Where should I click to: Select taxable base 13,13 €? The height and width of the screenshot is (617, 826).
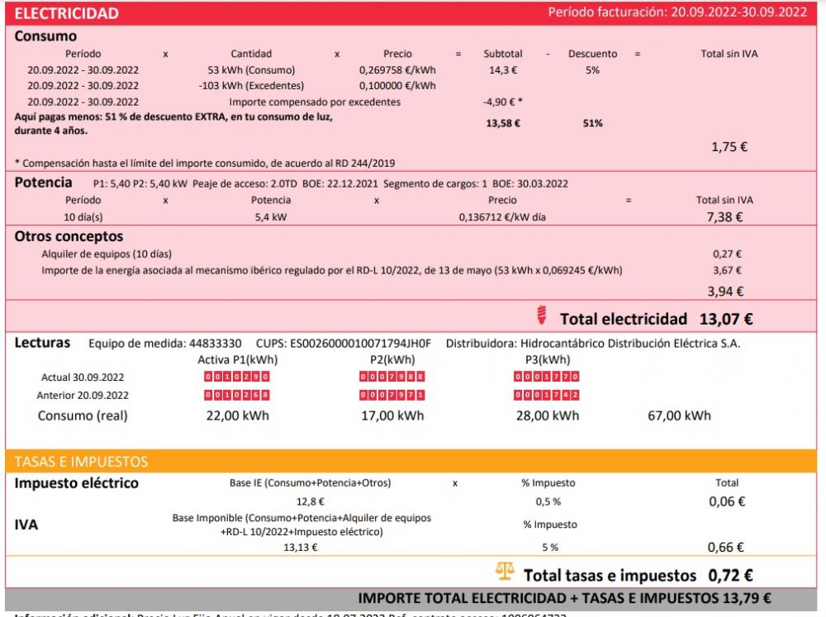tap(301, 548)
